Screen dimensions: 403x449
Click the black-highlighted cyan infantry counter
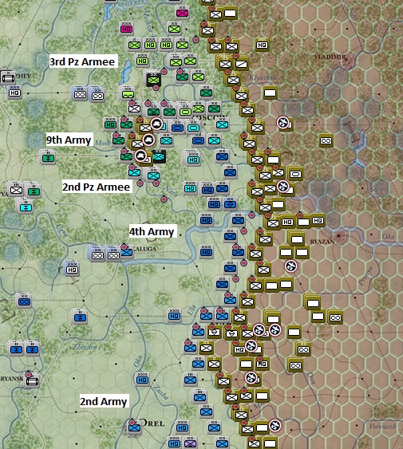tap(159, 156)
